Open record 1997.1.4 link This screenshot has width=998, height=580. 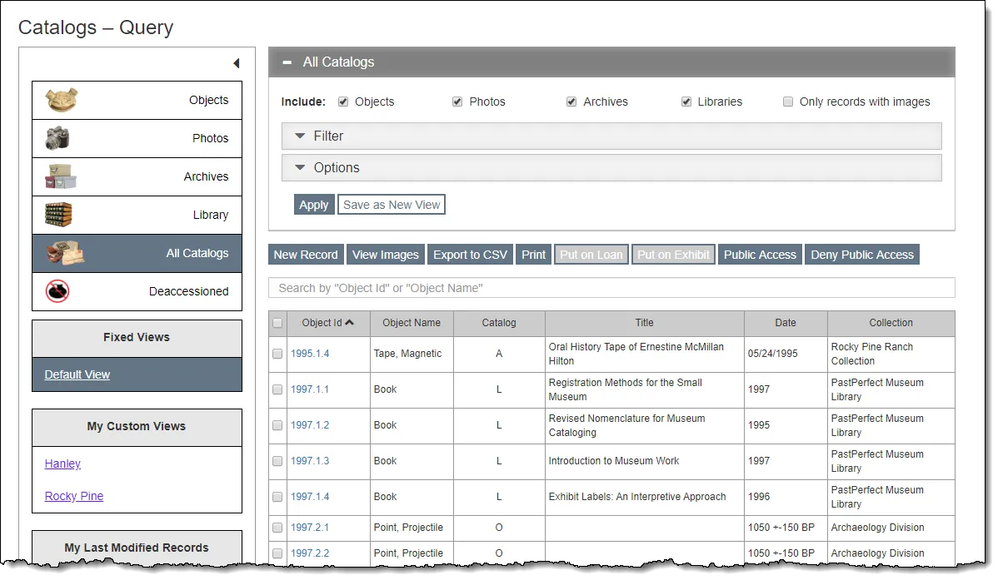[x=310, y=497]
